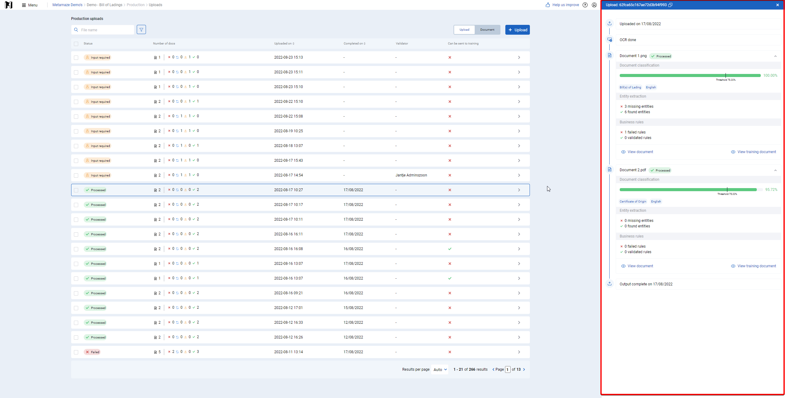Check the Failed row checkbox

(x=76, y=352)
